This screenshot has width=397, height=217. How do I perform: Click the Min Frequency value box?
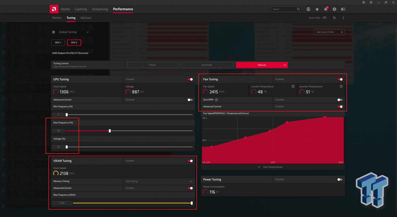58,115
